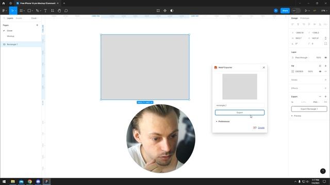Click the Donate link in WebP Exporter
Viewport: 330px width, 185px height.
coord(261,128)
